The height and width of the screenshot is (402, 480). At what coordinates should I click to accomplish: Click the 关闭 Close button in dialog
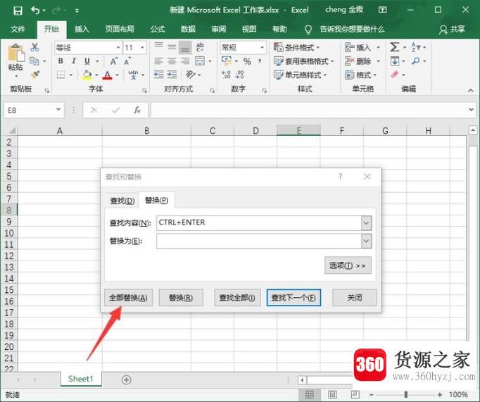tap(355, 298)
